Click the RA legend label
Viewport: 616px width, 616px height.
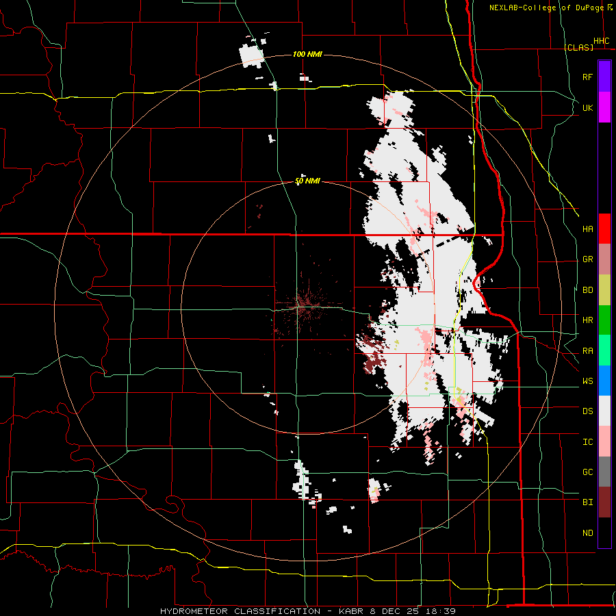pos(588,351)
